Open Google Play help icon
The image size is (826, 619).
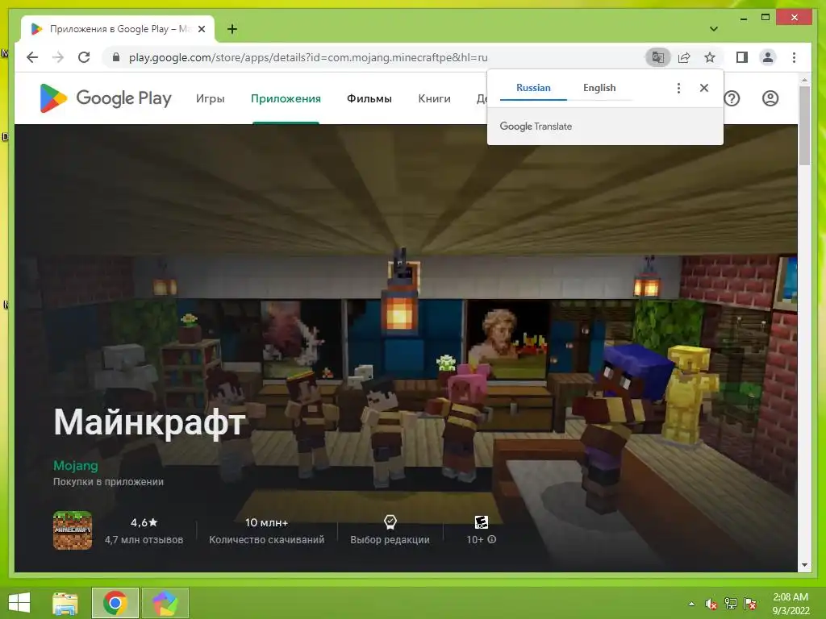pos(732,98)
